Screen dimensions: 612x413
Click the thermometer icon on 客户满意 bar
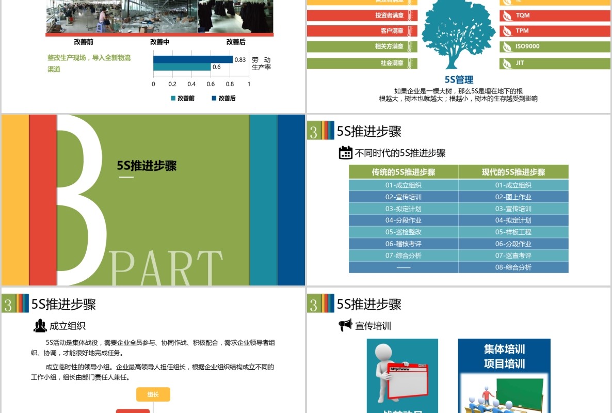409,31
